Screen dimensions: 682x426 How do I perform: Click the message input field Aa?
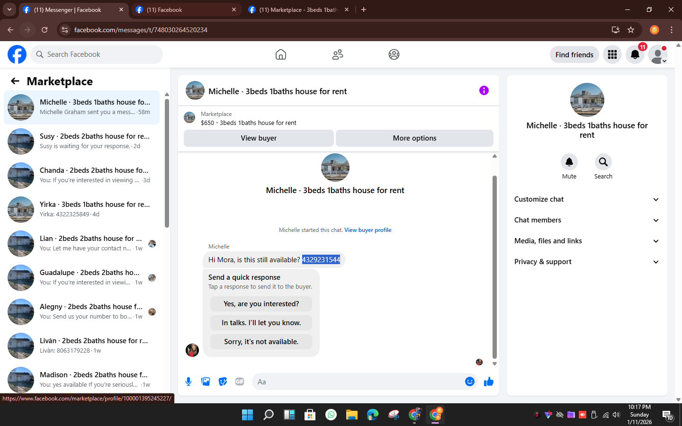click(359, 382)
